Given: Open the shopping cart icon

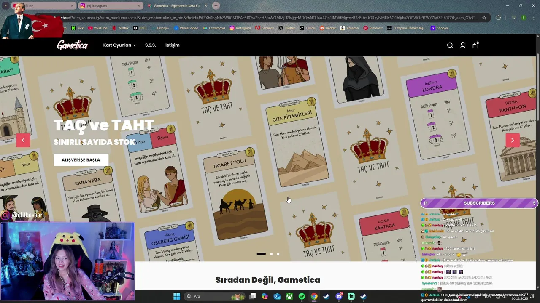Looking at the screenshot, I should (x=475, y=45).
